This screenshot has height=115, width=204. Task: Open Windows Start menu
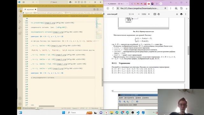pos(63,112)
